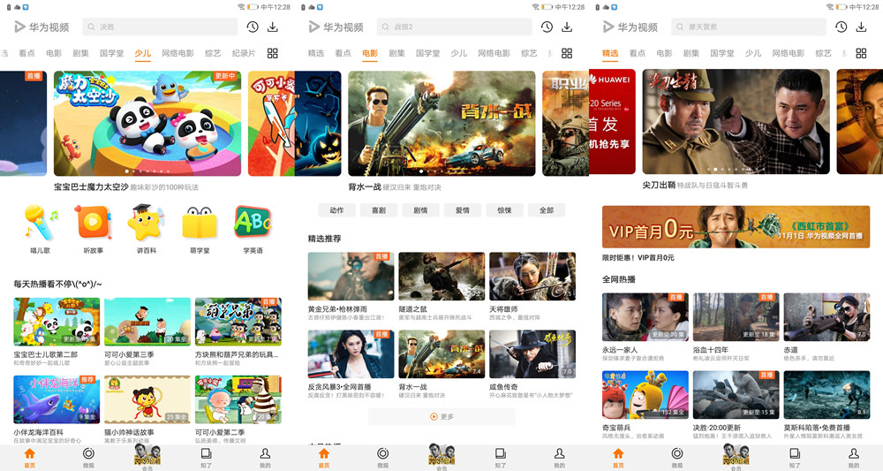The width and height of the screenshot is (883, 471).
Task: Switch to 国学堂 tab on right screen
Action: (722, 53)
